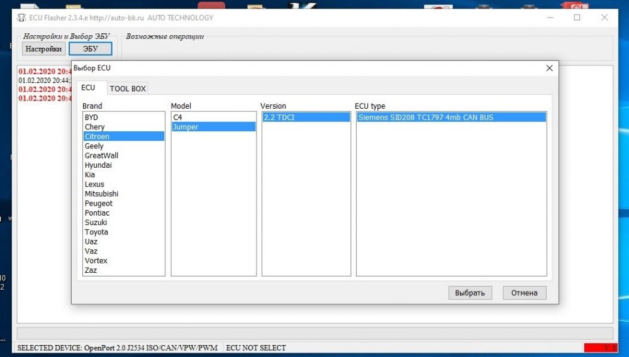Click the Отмена button

click(525, 293)
